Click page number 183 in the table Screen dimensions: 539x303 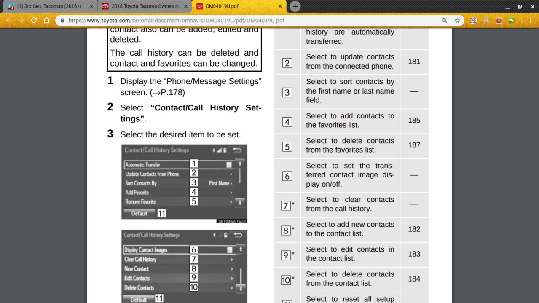pos(414,254)
